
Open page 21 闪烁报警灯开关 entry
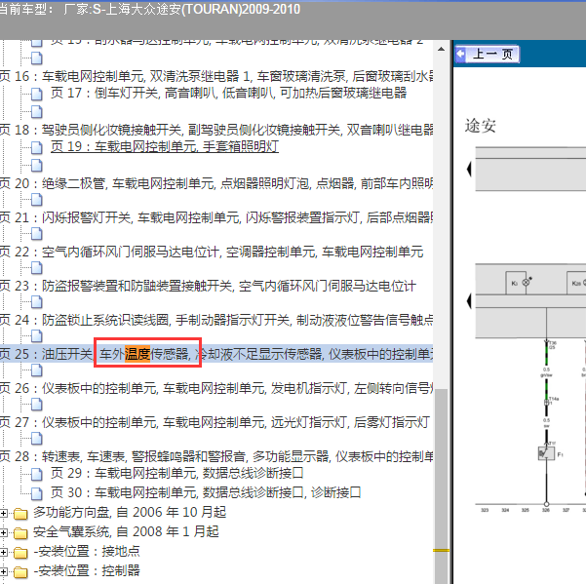point(216,217)
